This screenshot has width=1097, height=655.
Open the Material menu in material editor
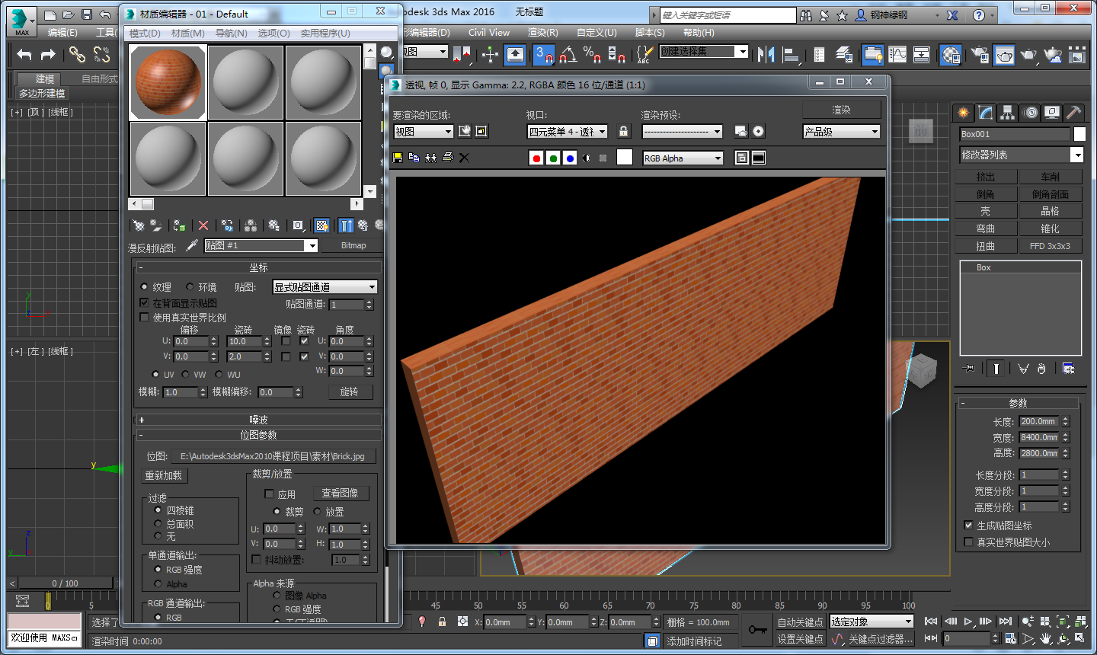point(187,34)
